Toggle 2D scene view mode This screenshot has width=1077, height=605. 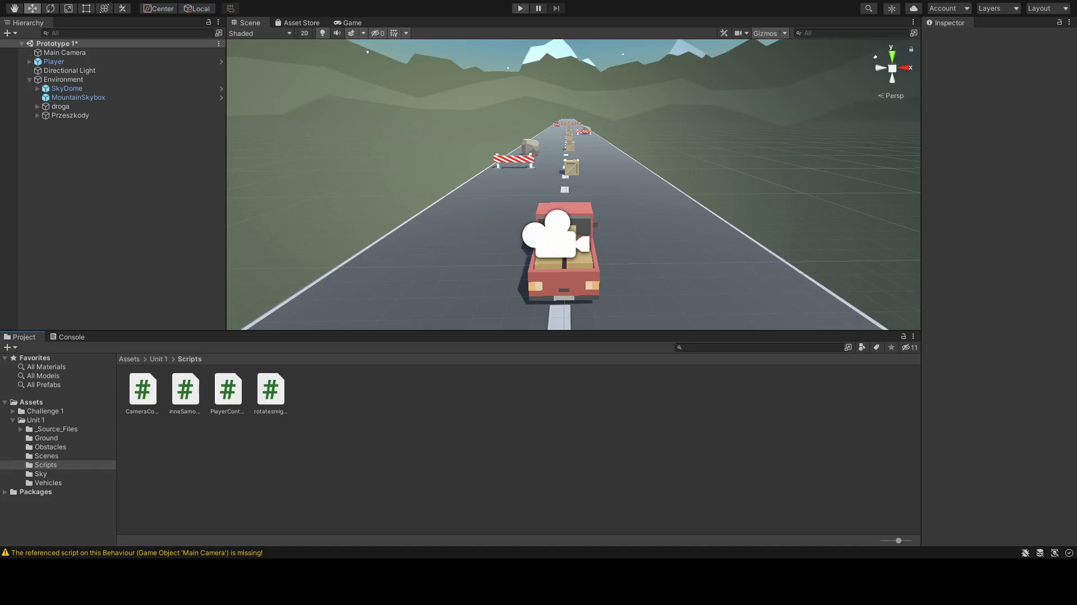point(305,32)
